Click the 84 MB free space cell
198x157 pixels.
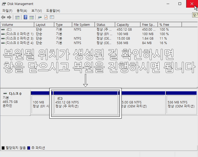(147, 43)
